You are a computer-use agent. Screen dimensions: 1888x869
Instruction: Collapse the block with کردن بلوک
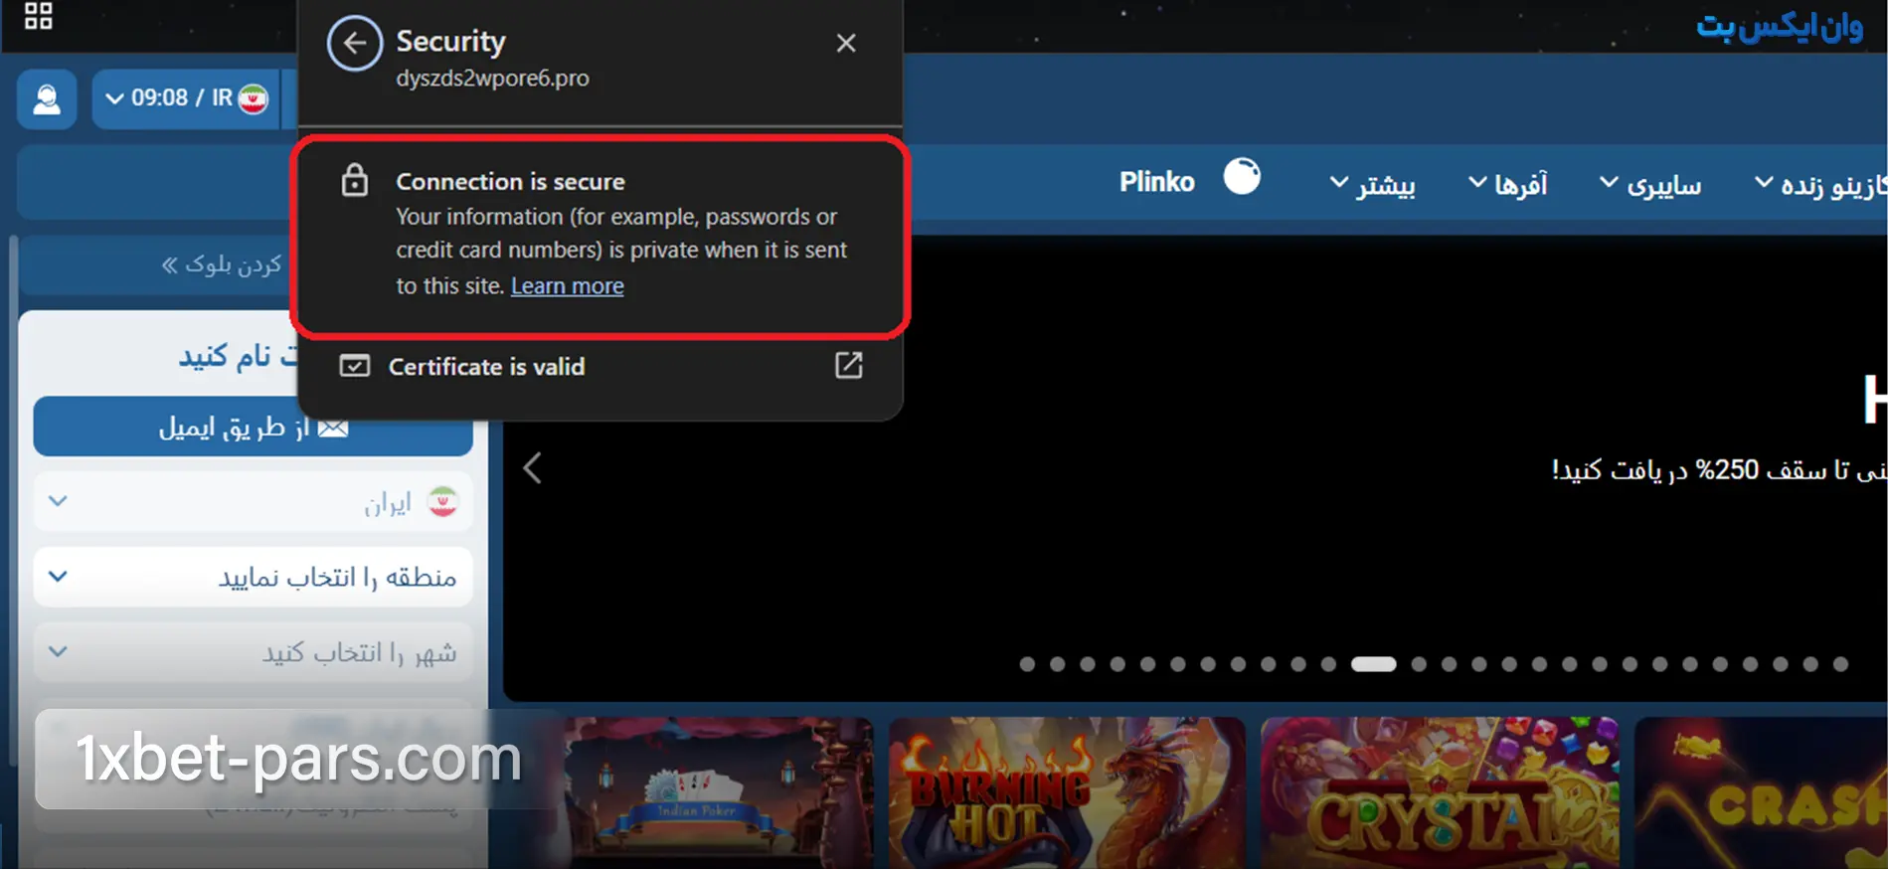click(x=222, y=264)
